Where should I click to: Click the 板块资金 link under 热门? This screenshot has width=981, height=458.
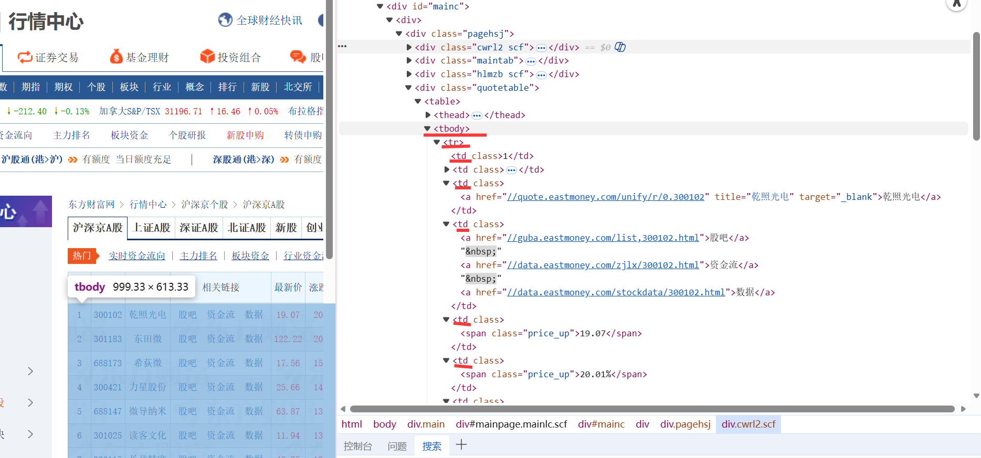pyautogui.click(x=250, y=255)
